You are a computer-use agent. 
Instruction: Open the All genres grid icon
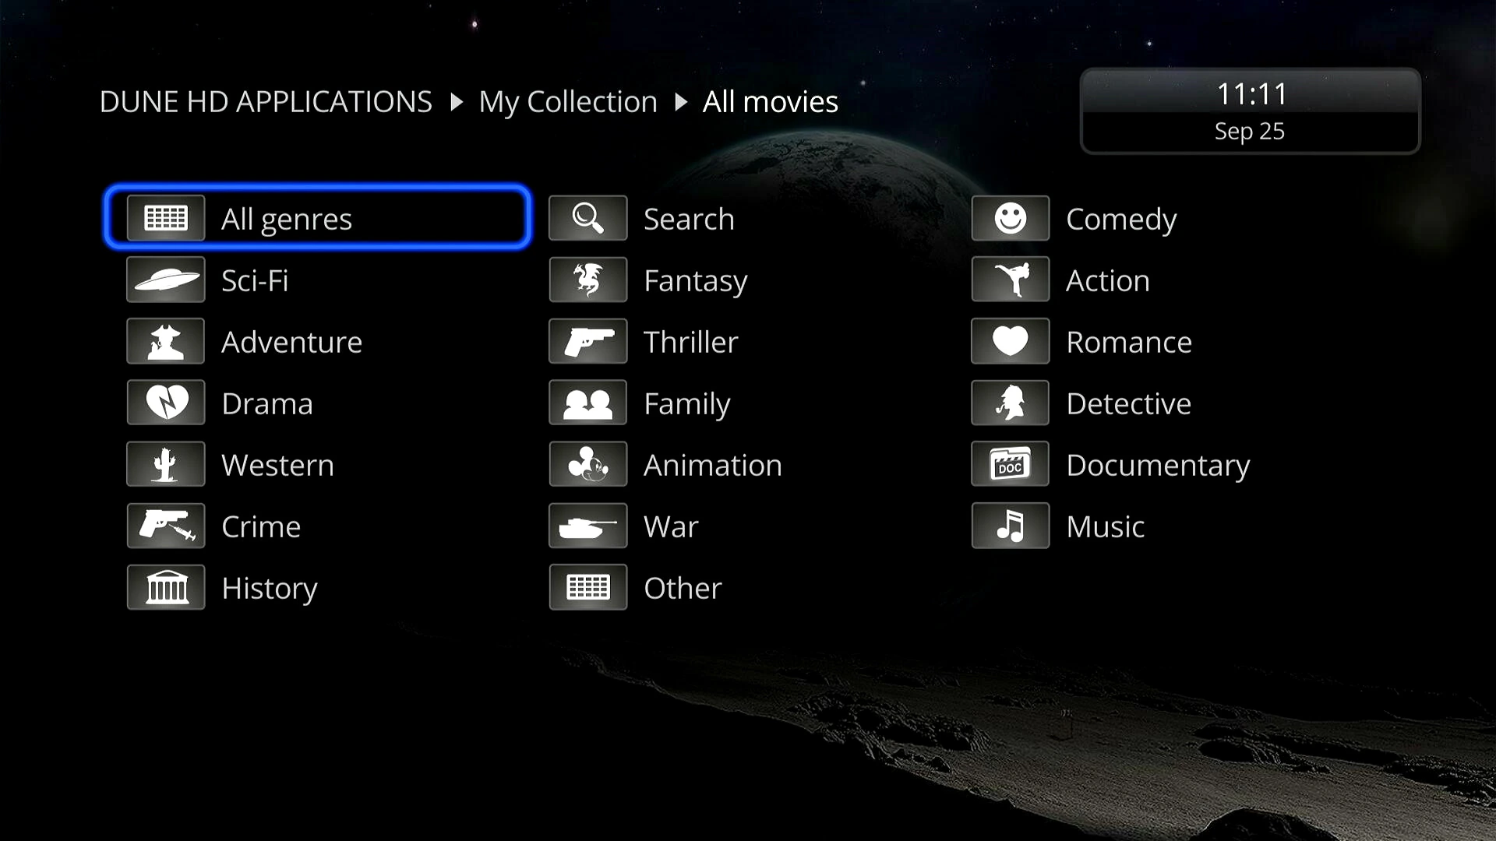coord(166,218)
